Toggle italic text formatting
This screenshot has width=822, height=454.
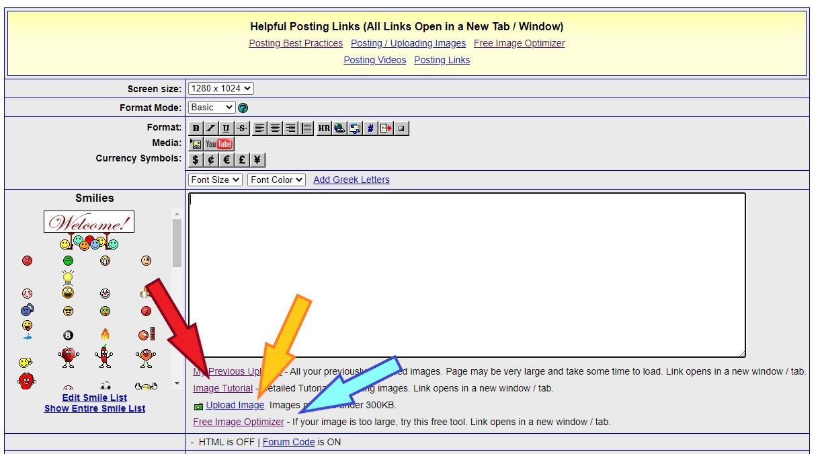(211, 128)
